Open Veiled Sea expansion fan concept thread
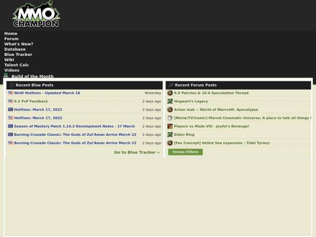Image resolution: width=316 pixels, height=237 pixels. (x=222, y=143)
